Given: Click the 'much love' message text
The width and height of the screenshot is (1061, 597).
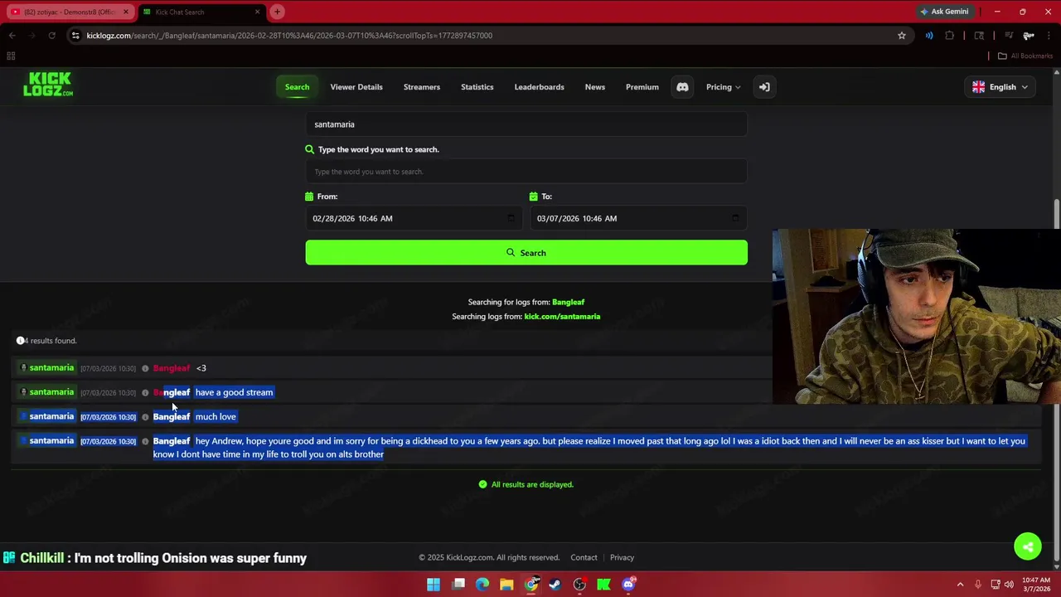Looking at the screenshot, I should [x=216, y=417].
